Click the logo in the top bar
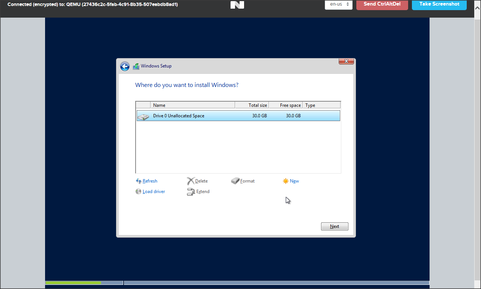 pyautogui.click(x=237, y=4)
